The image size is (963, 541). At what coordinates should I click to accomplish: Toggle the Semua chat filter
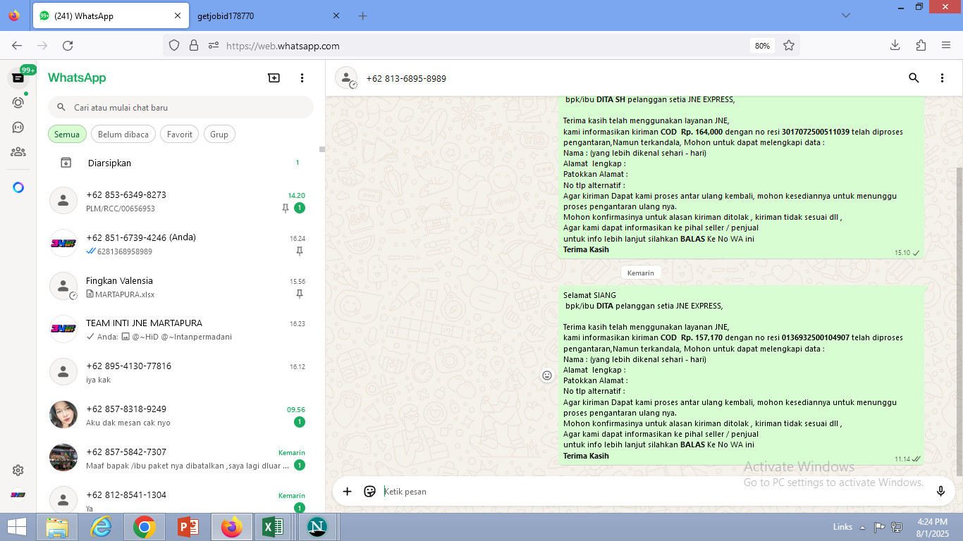[67, 134]
